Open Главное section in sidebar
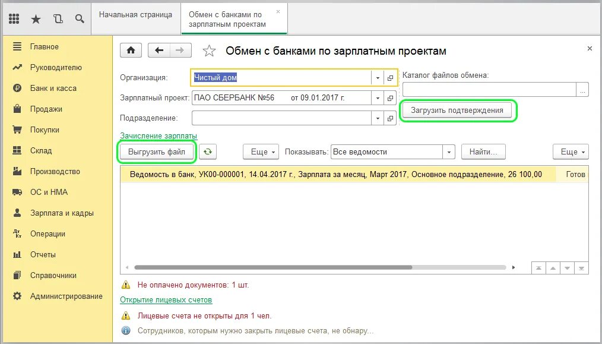Screen dimensions: 602x344 (x=57, y=46)
